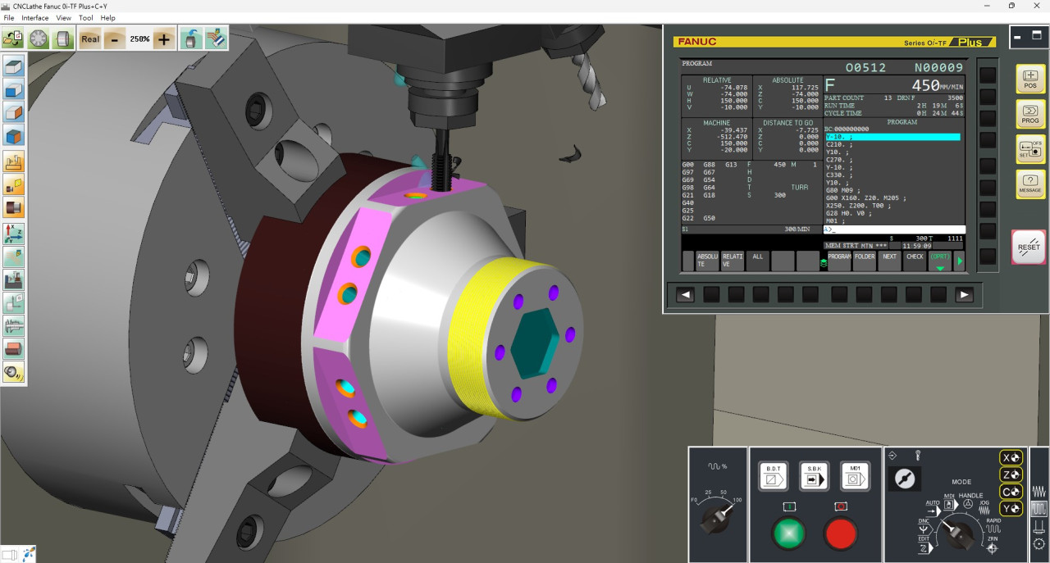Increase the zoom with the plus button

tap(164, 39)
